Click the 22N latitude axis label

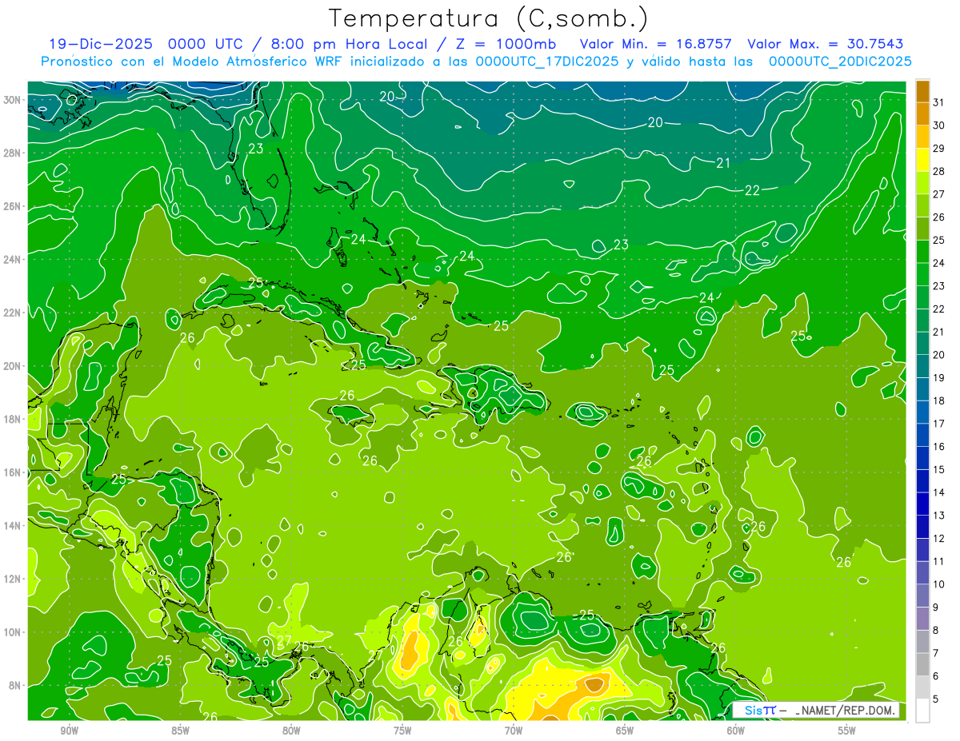(12, 313)
